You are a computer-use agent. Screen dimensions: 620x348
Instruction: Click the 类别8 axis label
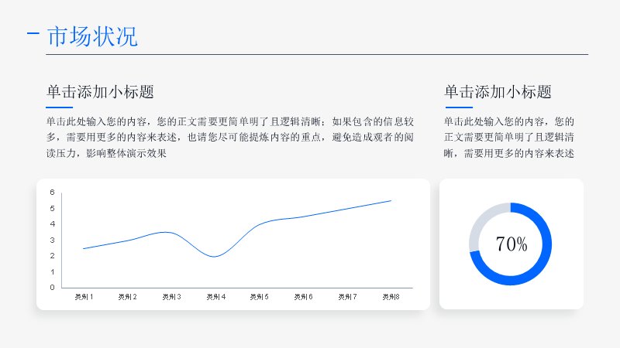(x=391, y=297)
